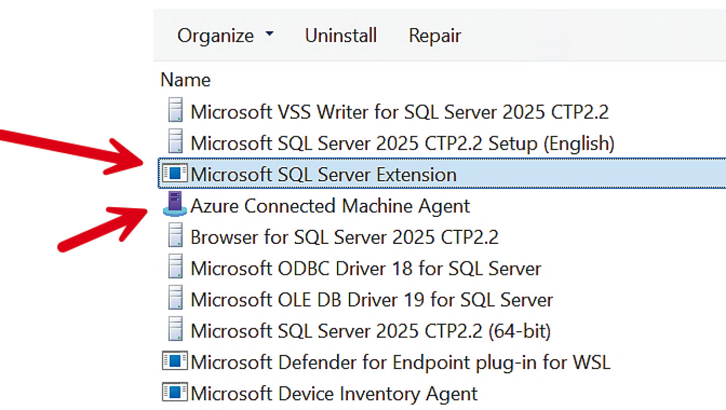Click the Repair button in toolbar

coord(435,35)
